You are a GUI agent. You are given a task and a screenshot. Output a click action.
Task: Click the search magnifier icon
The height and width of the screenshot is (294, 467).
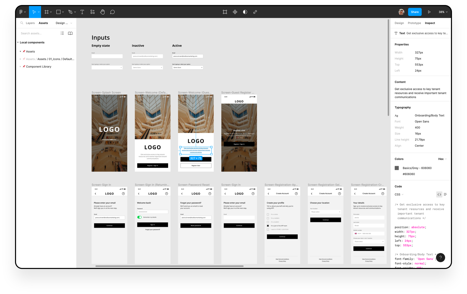tap(22, 23)
